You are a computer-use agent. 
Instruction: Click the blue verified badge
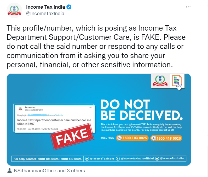[x=69, y=7]
